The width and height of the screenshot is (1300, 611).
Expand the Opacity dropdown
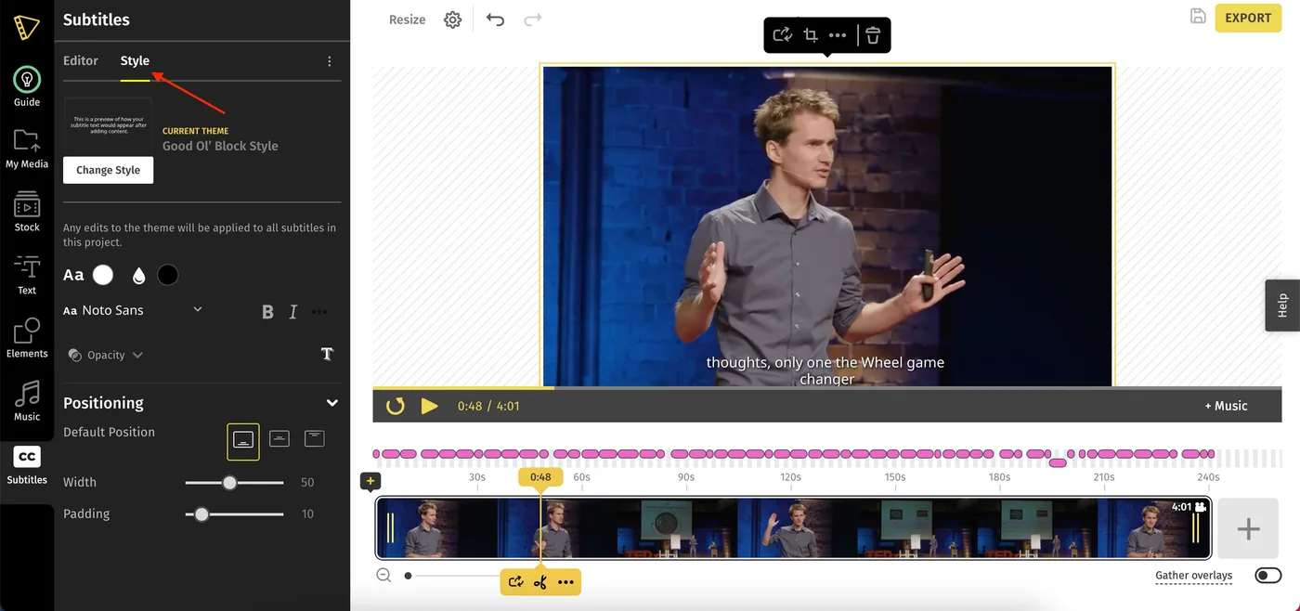tap(106, 355)
